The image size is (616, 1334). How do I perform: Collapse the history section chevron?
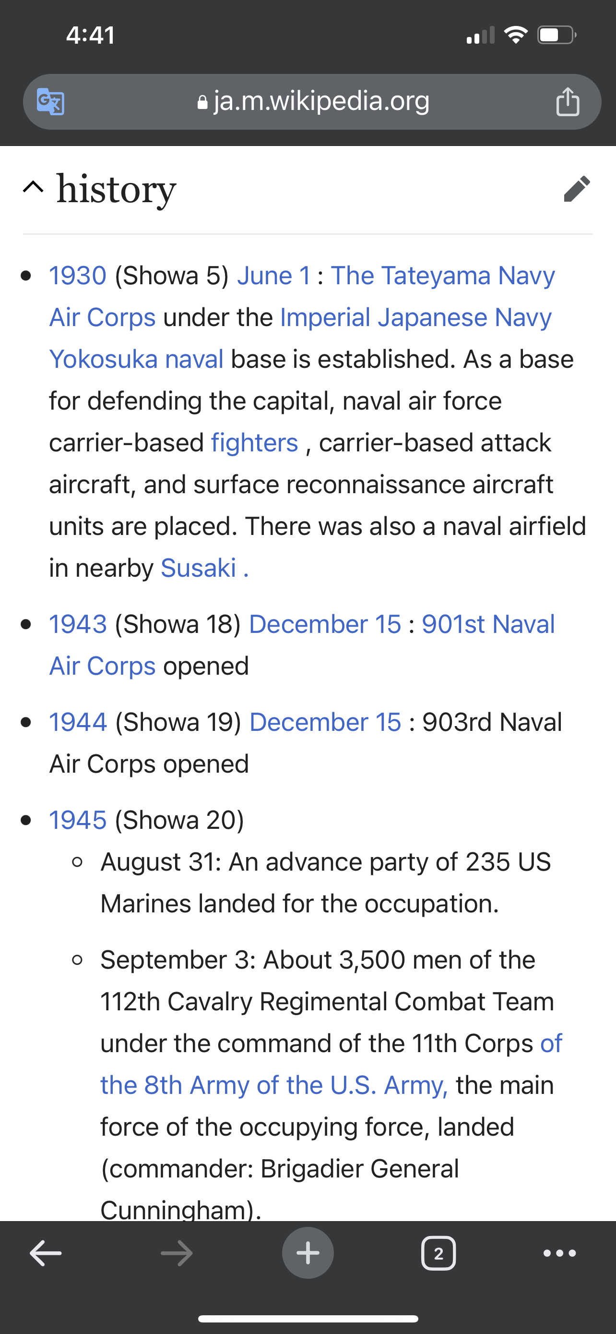coord(33,187)
